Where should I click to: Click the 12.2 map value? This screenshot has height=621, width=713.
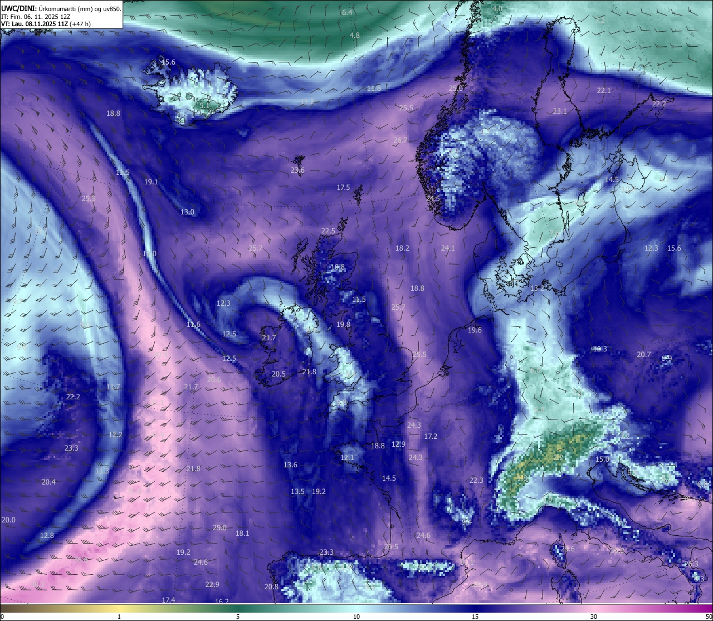coord(115,435)
